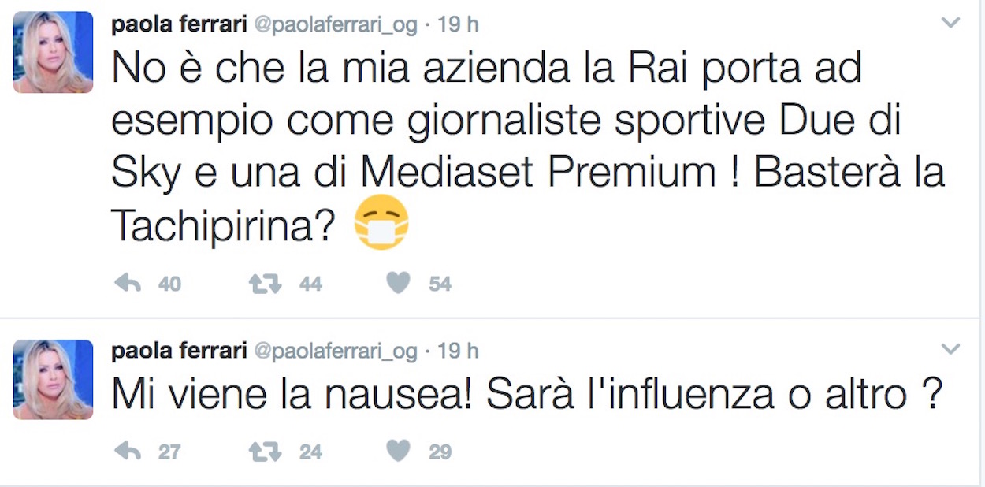
Task: Toggle the heart on the nausea tweet
Action: point(399,452)
